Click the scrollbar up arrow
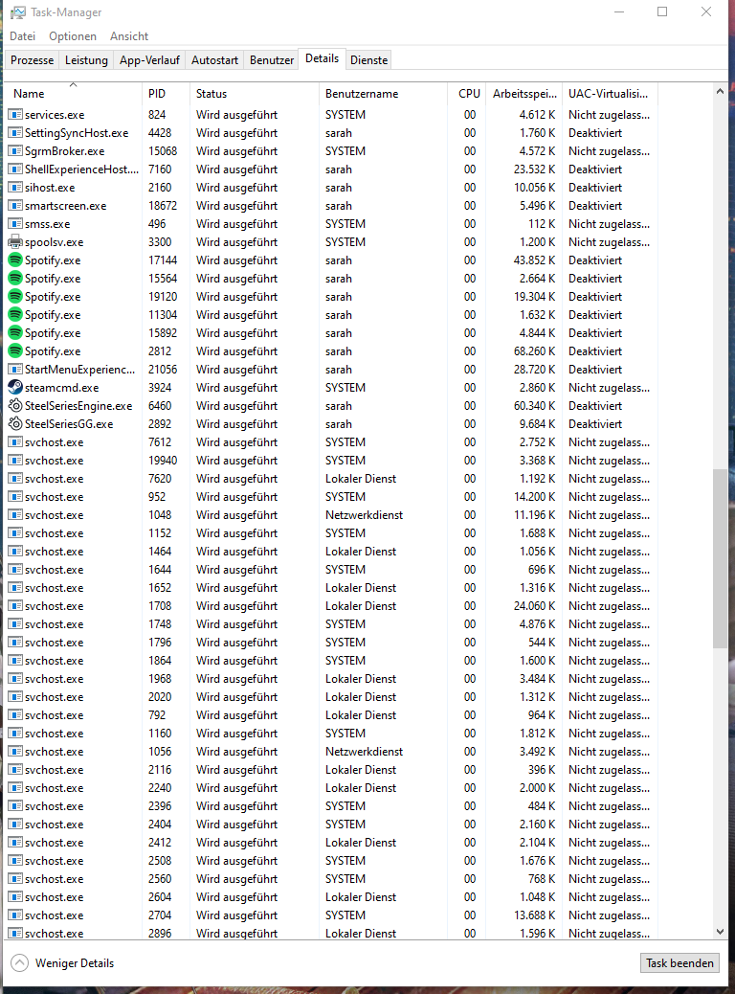Screen dimensions: 735x994 [x=720, y=91]
